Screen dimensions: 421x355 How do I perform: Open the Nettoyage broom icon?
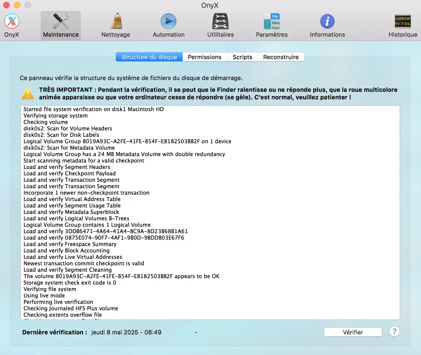click(x=116, y=26)
